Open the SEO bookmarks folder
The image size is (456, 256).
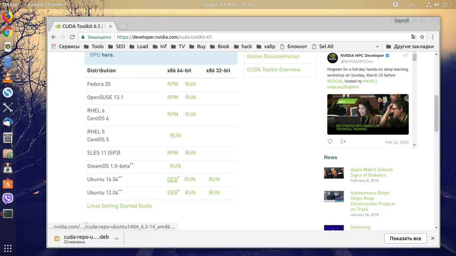[x=117, y=46]
